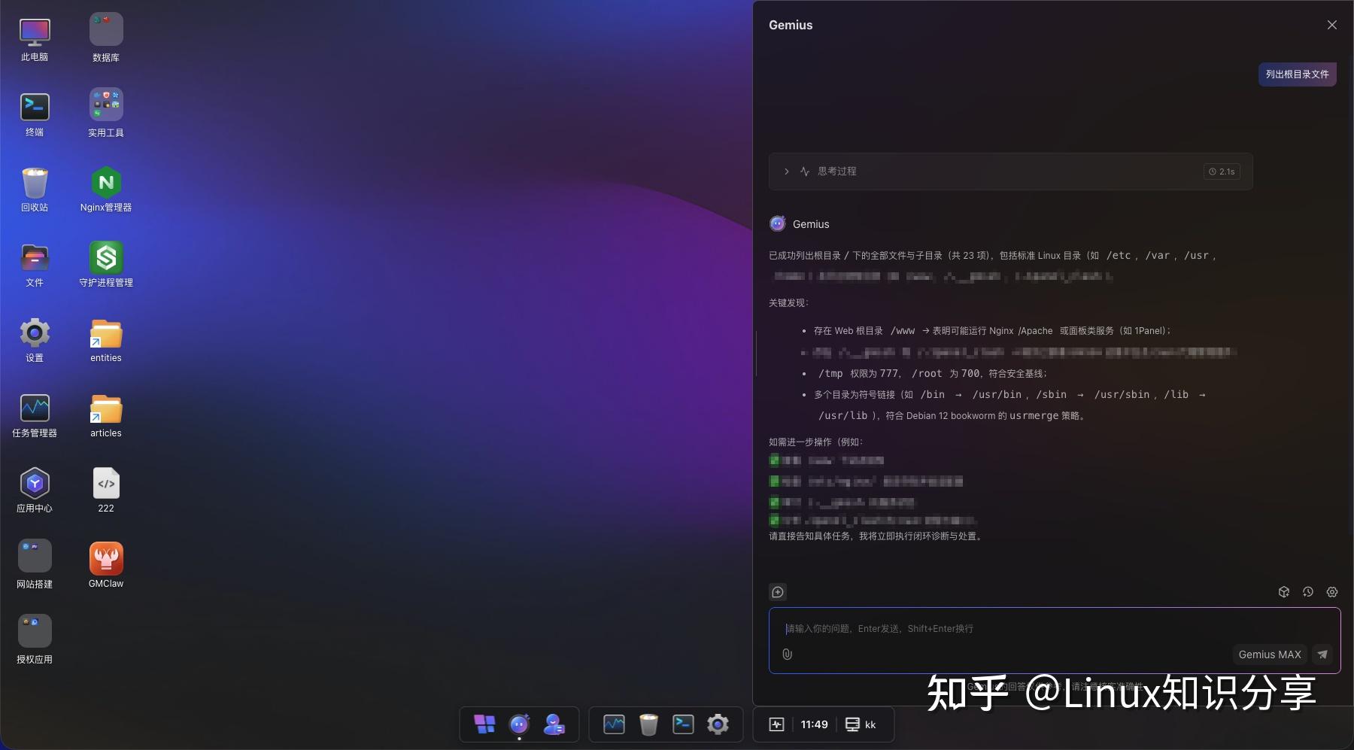Open the 回收站 desktop icon
The image size is (1354, 750).
coord(35,182)
